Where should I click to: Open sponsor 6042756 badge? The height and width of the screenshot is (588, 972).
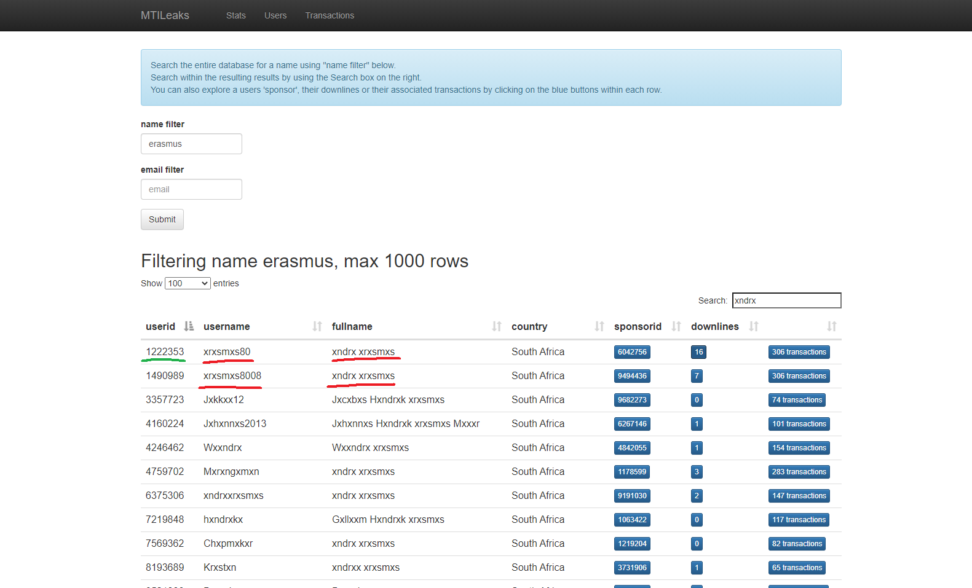pyautogui.click(x=632, y=352)
